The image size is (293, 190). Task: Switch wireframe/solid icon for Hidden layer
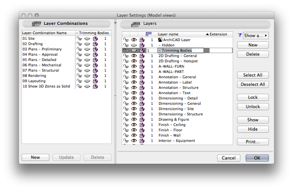pyautogui.click(x=142, y=45)
